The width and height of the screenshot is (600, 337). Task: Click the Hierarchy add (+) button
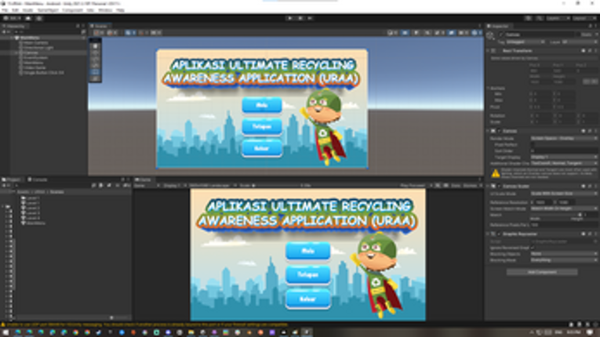pos(5,32)
